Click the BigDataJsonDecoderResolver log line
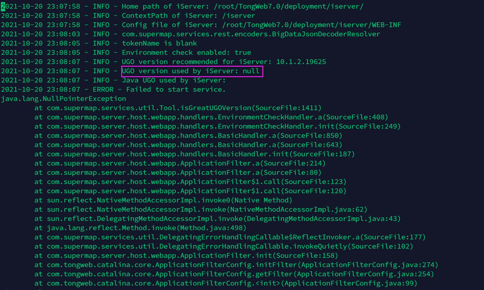This screenshot has width=484, height=290. point(191,34)
